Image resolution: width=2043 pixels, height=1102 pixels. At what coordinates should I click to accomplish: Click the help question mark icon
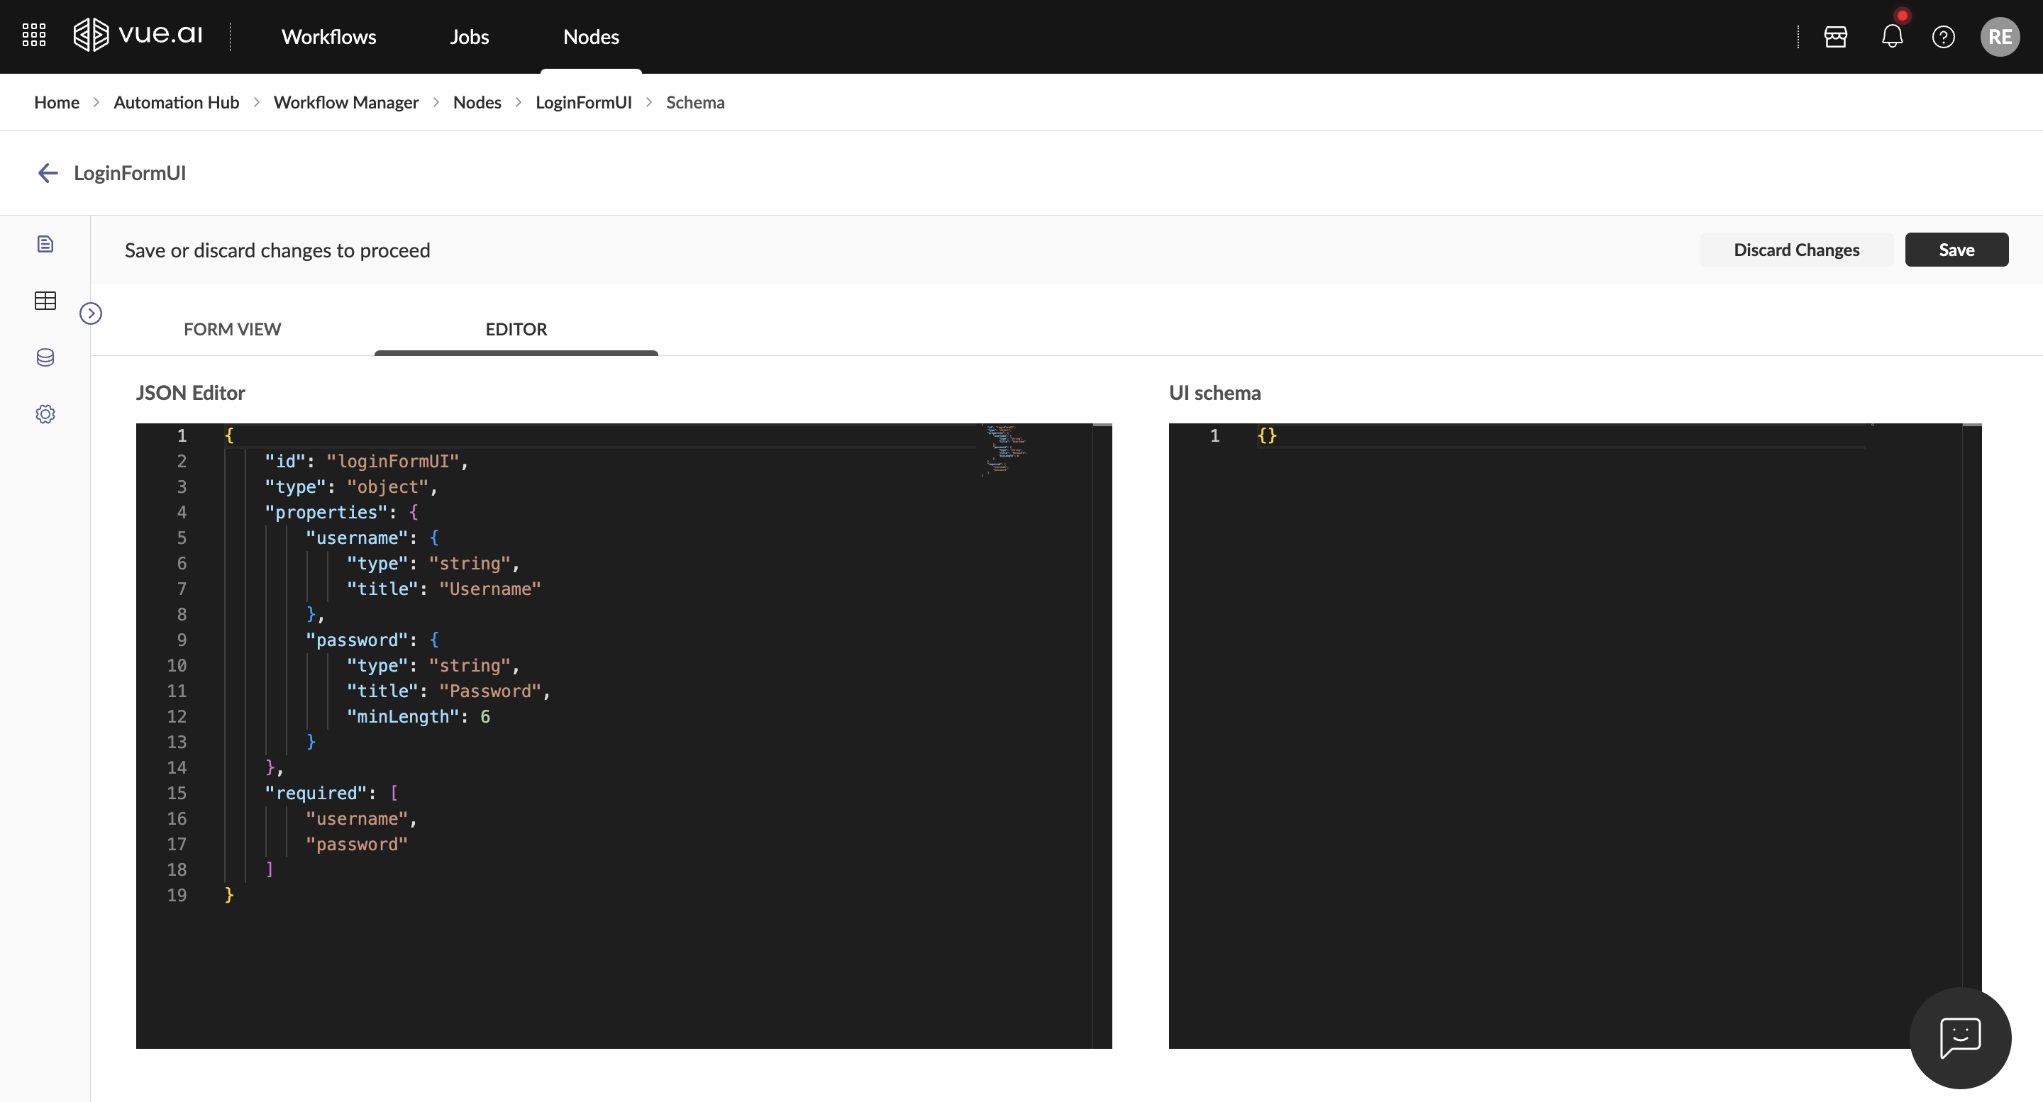[1942, 36]
